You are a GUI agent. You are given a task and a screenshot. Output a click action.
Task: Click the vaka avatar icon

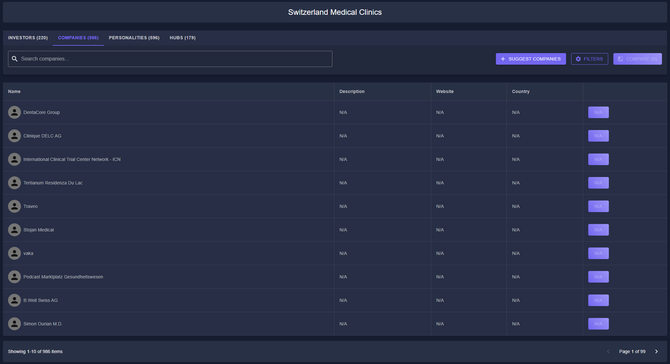[14, 253]
